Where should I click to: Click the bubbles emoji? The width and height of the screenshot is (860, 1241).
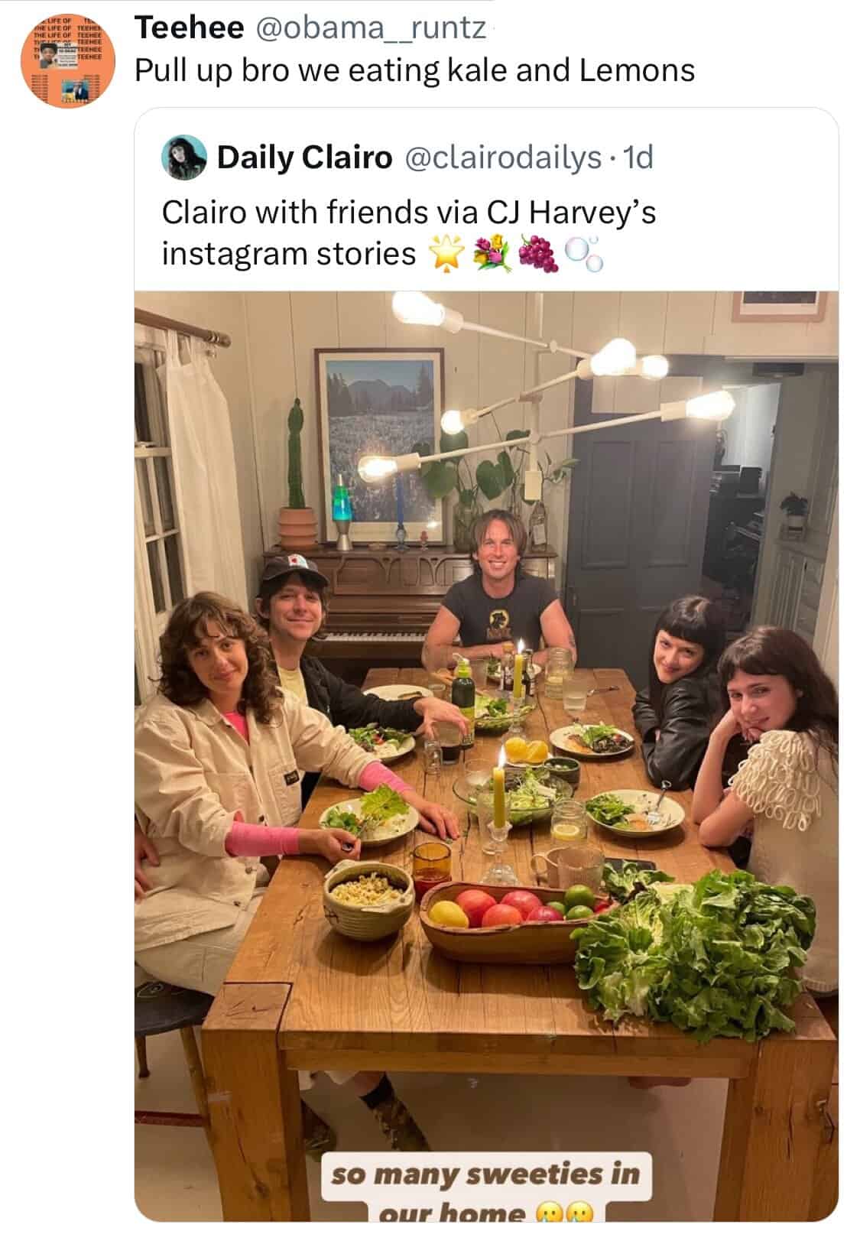coord(583,255)
